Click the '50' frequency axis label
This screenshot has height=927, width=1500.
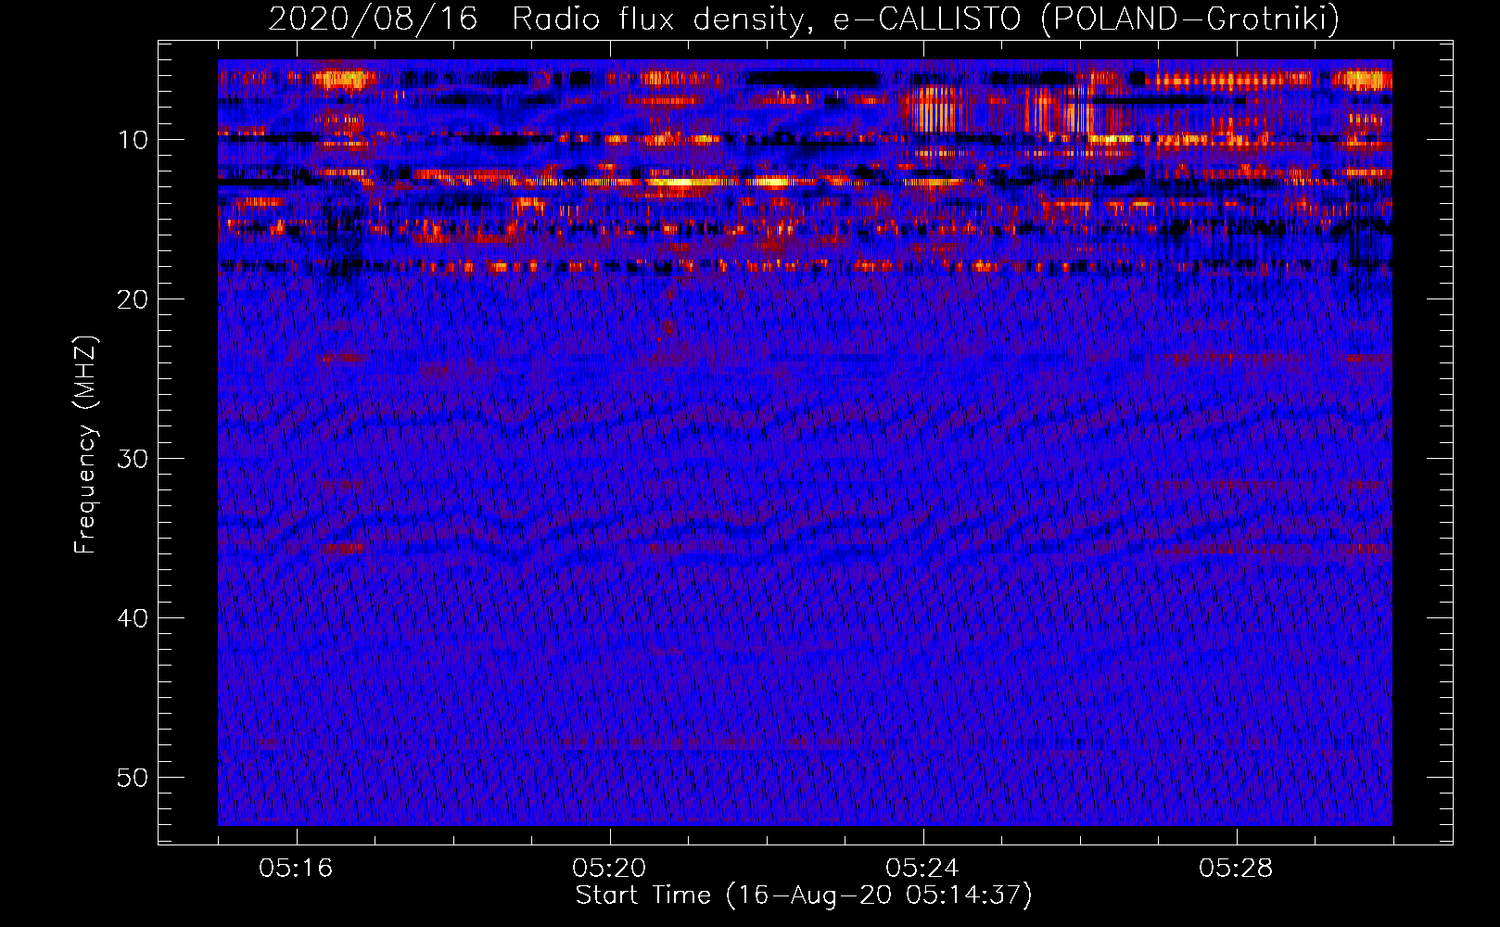coord(133,778)
